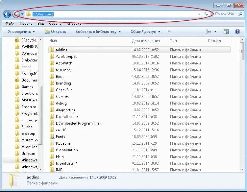
Task: Select Downloaded Program Files folder name
Action: tap(78, 123)
